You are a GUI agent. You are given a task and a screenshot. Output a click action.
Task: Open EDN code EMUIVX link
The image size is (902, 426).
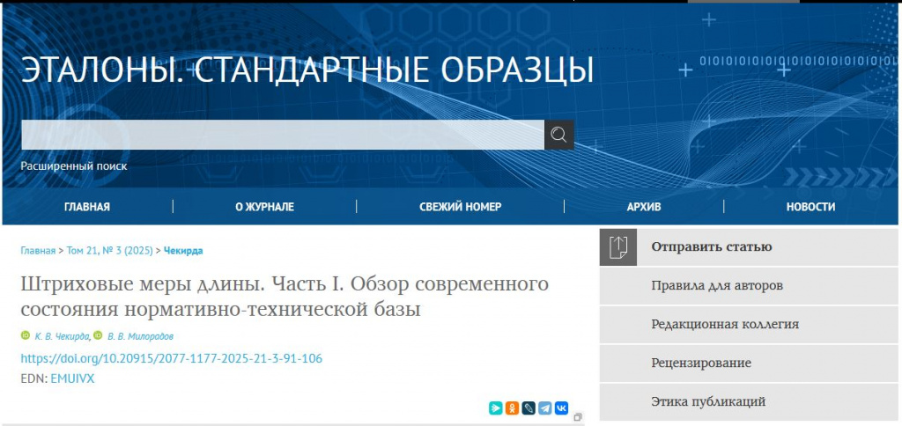pos(72,378)
